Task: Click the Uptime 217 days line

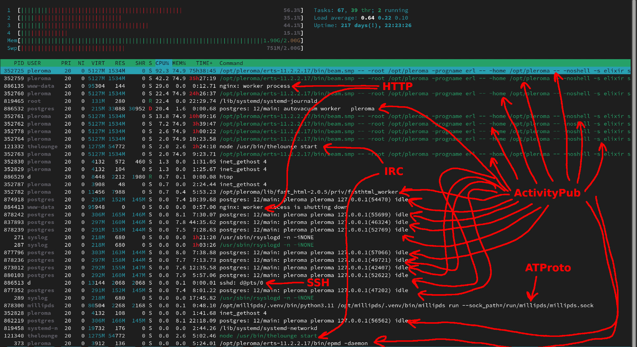Action: pos(362,25)
